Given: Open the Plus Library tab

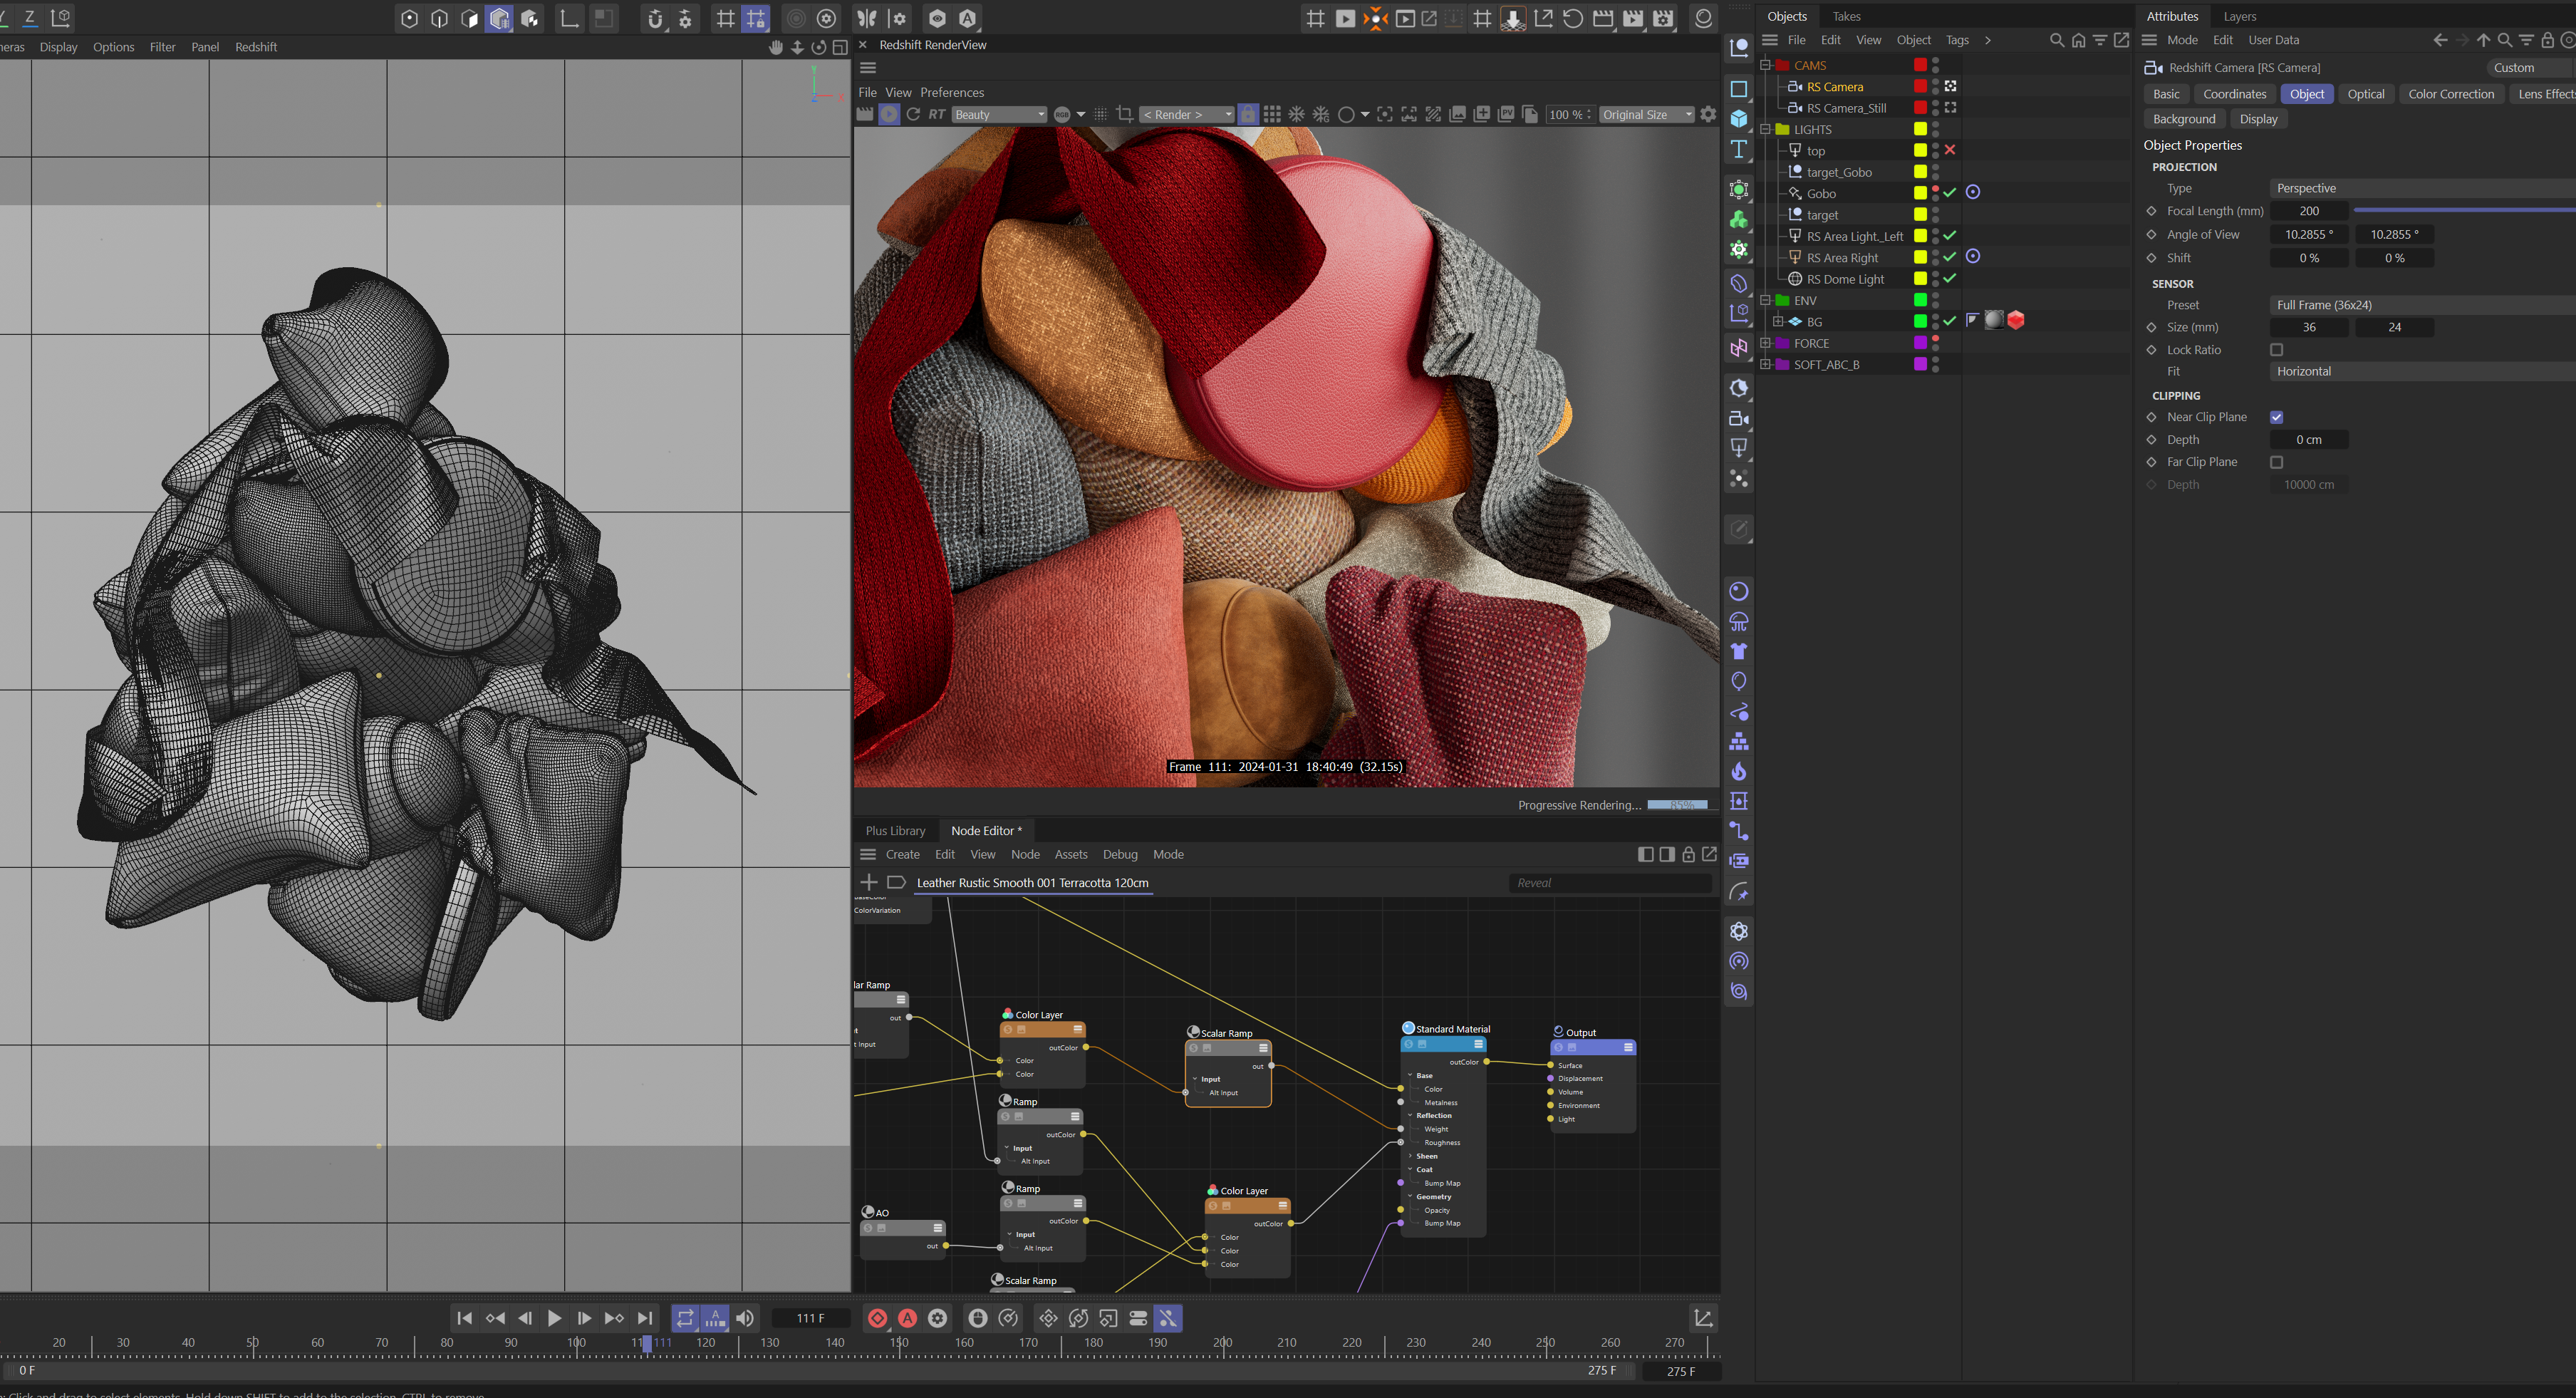Looking at the screenshot, I should pos(895,831).
